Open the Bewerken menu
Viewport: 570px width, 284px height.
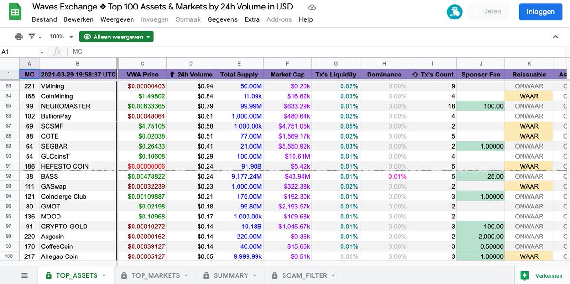[x=78, y=19]
